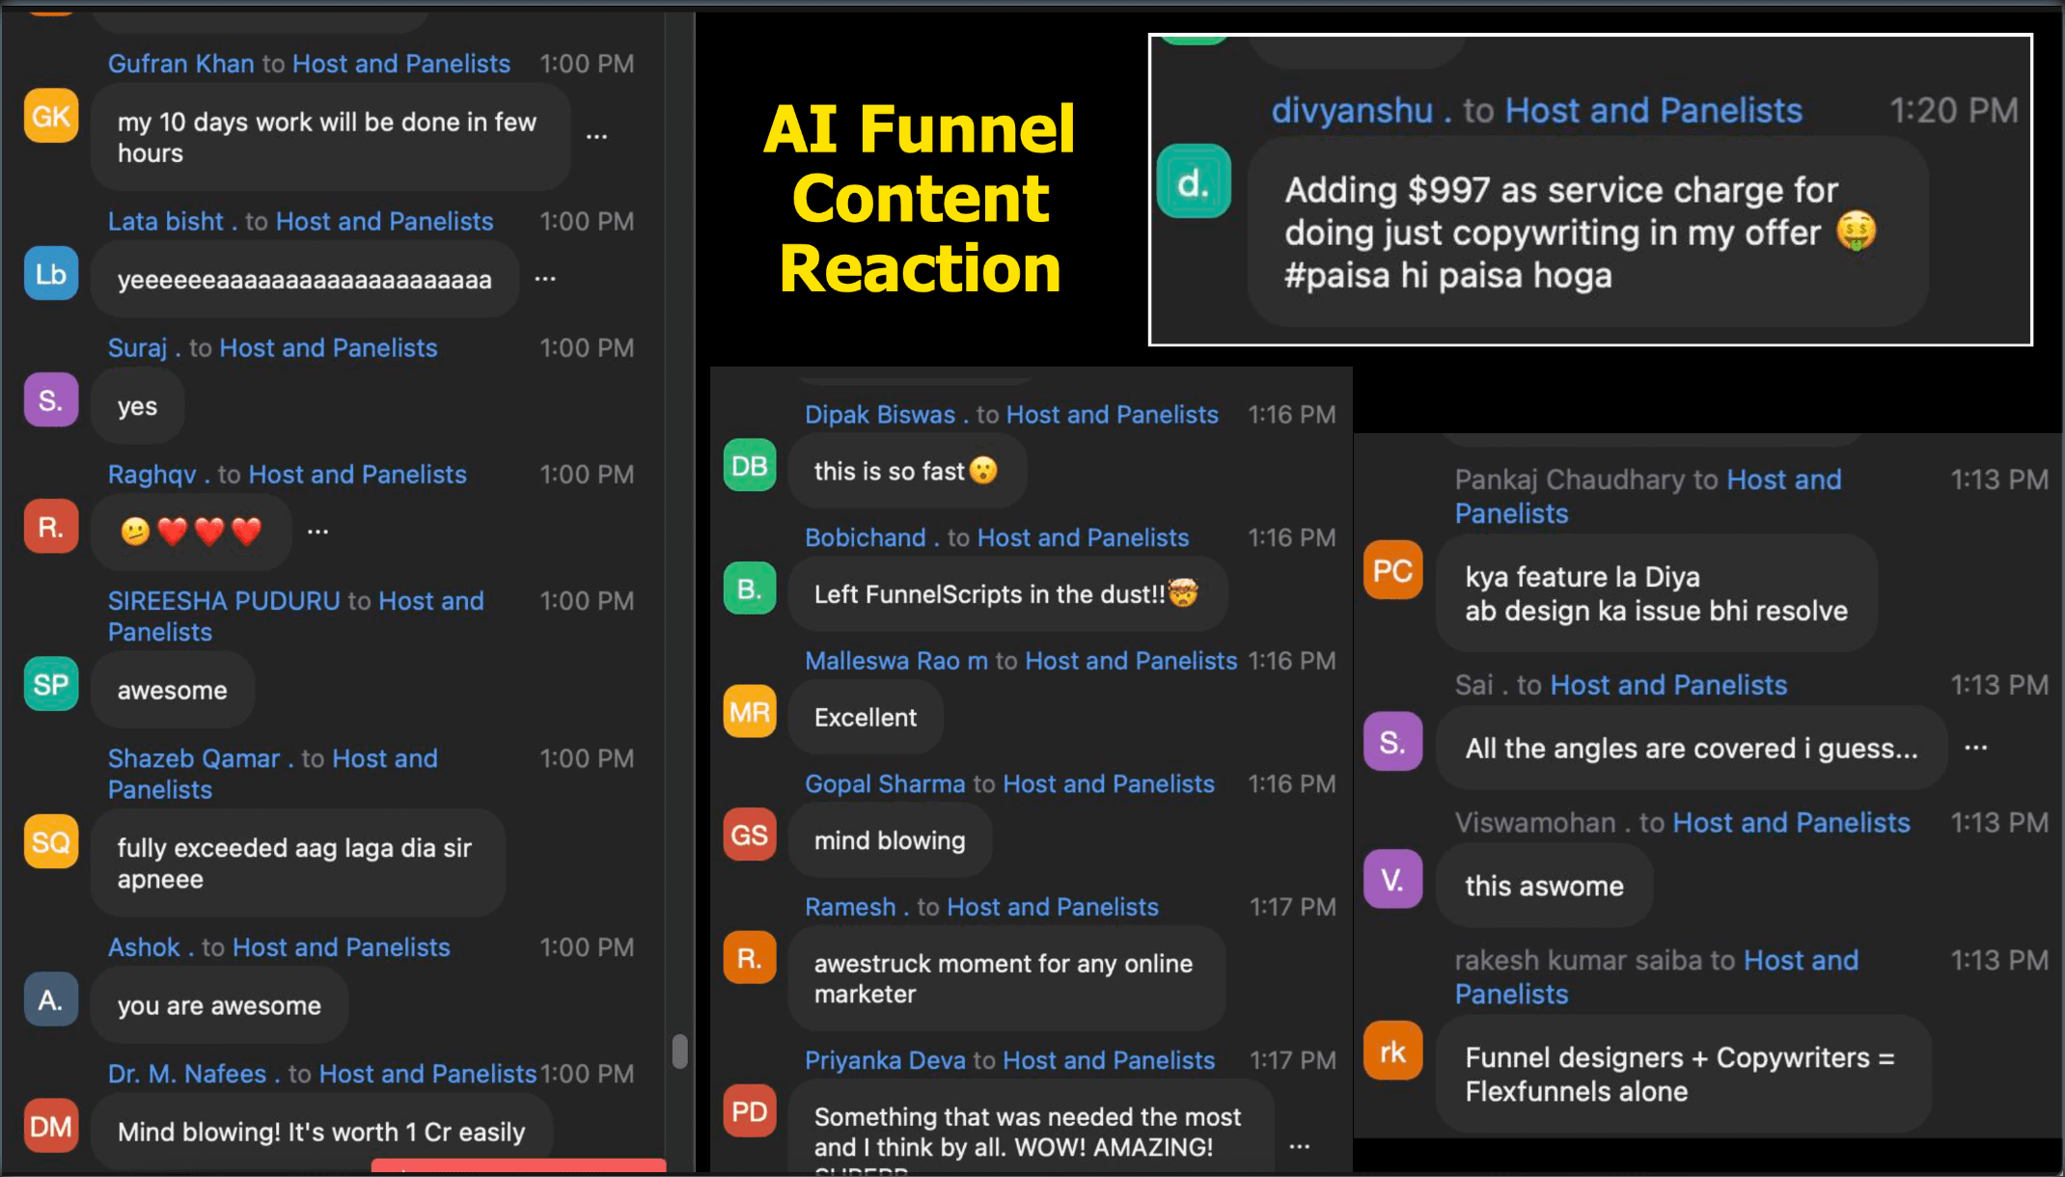Open more options for Sai's angles message
Screen dimensions: 2065x1177
click(x=1975, y=748)
